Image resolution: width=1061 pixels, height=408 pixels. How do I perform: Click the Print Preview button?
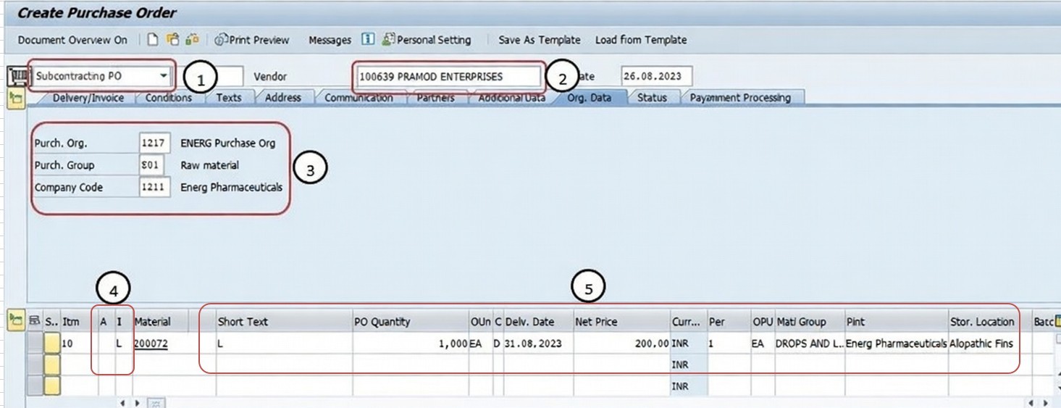tap(252, 40)
